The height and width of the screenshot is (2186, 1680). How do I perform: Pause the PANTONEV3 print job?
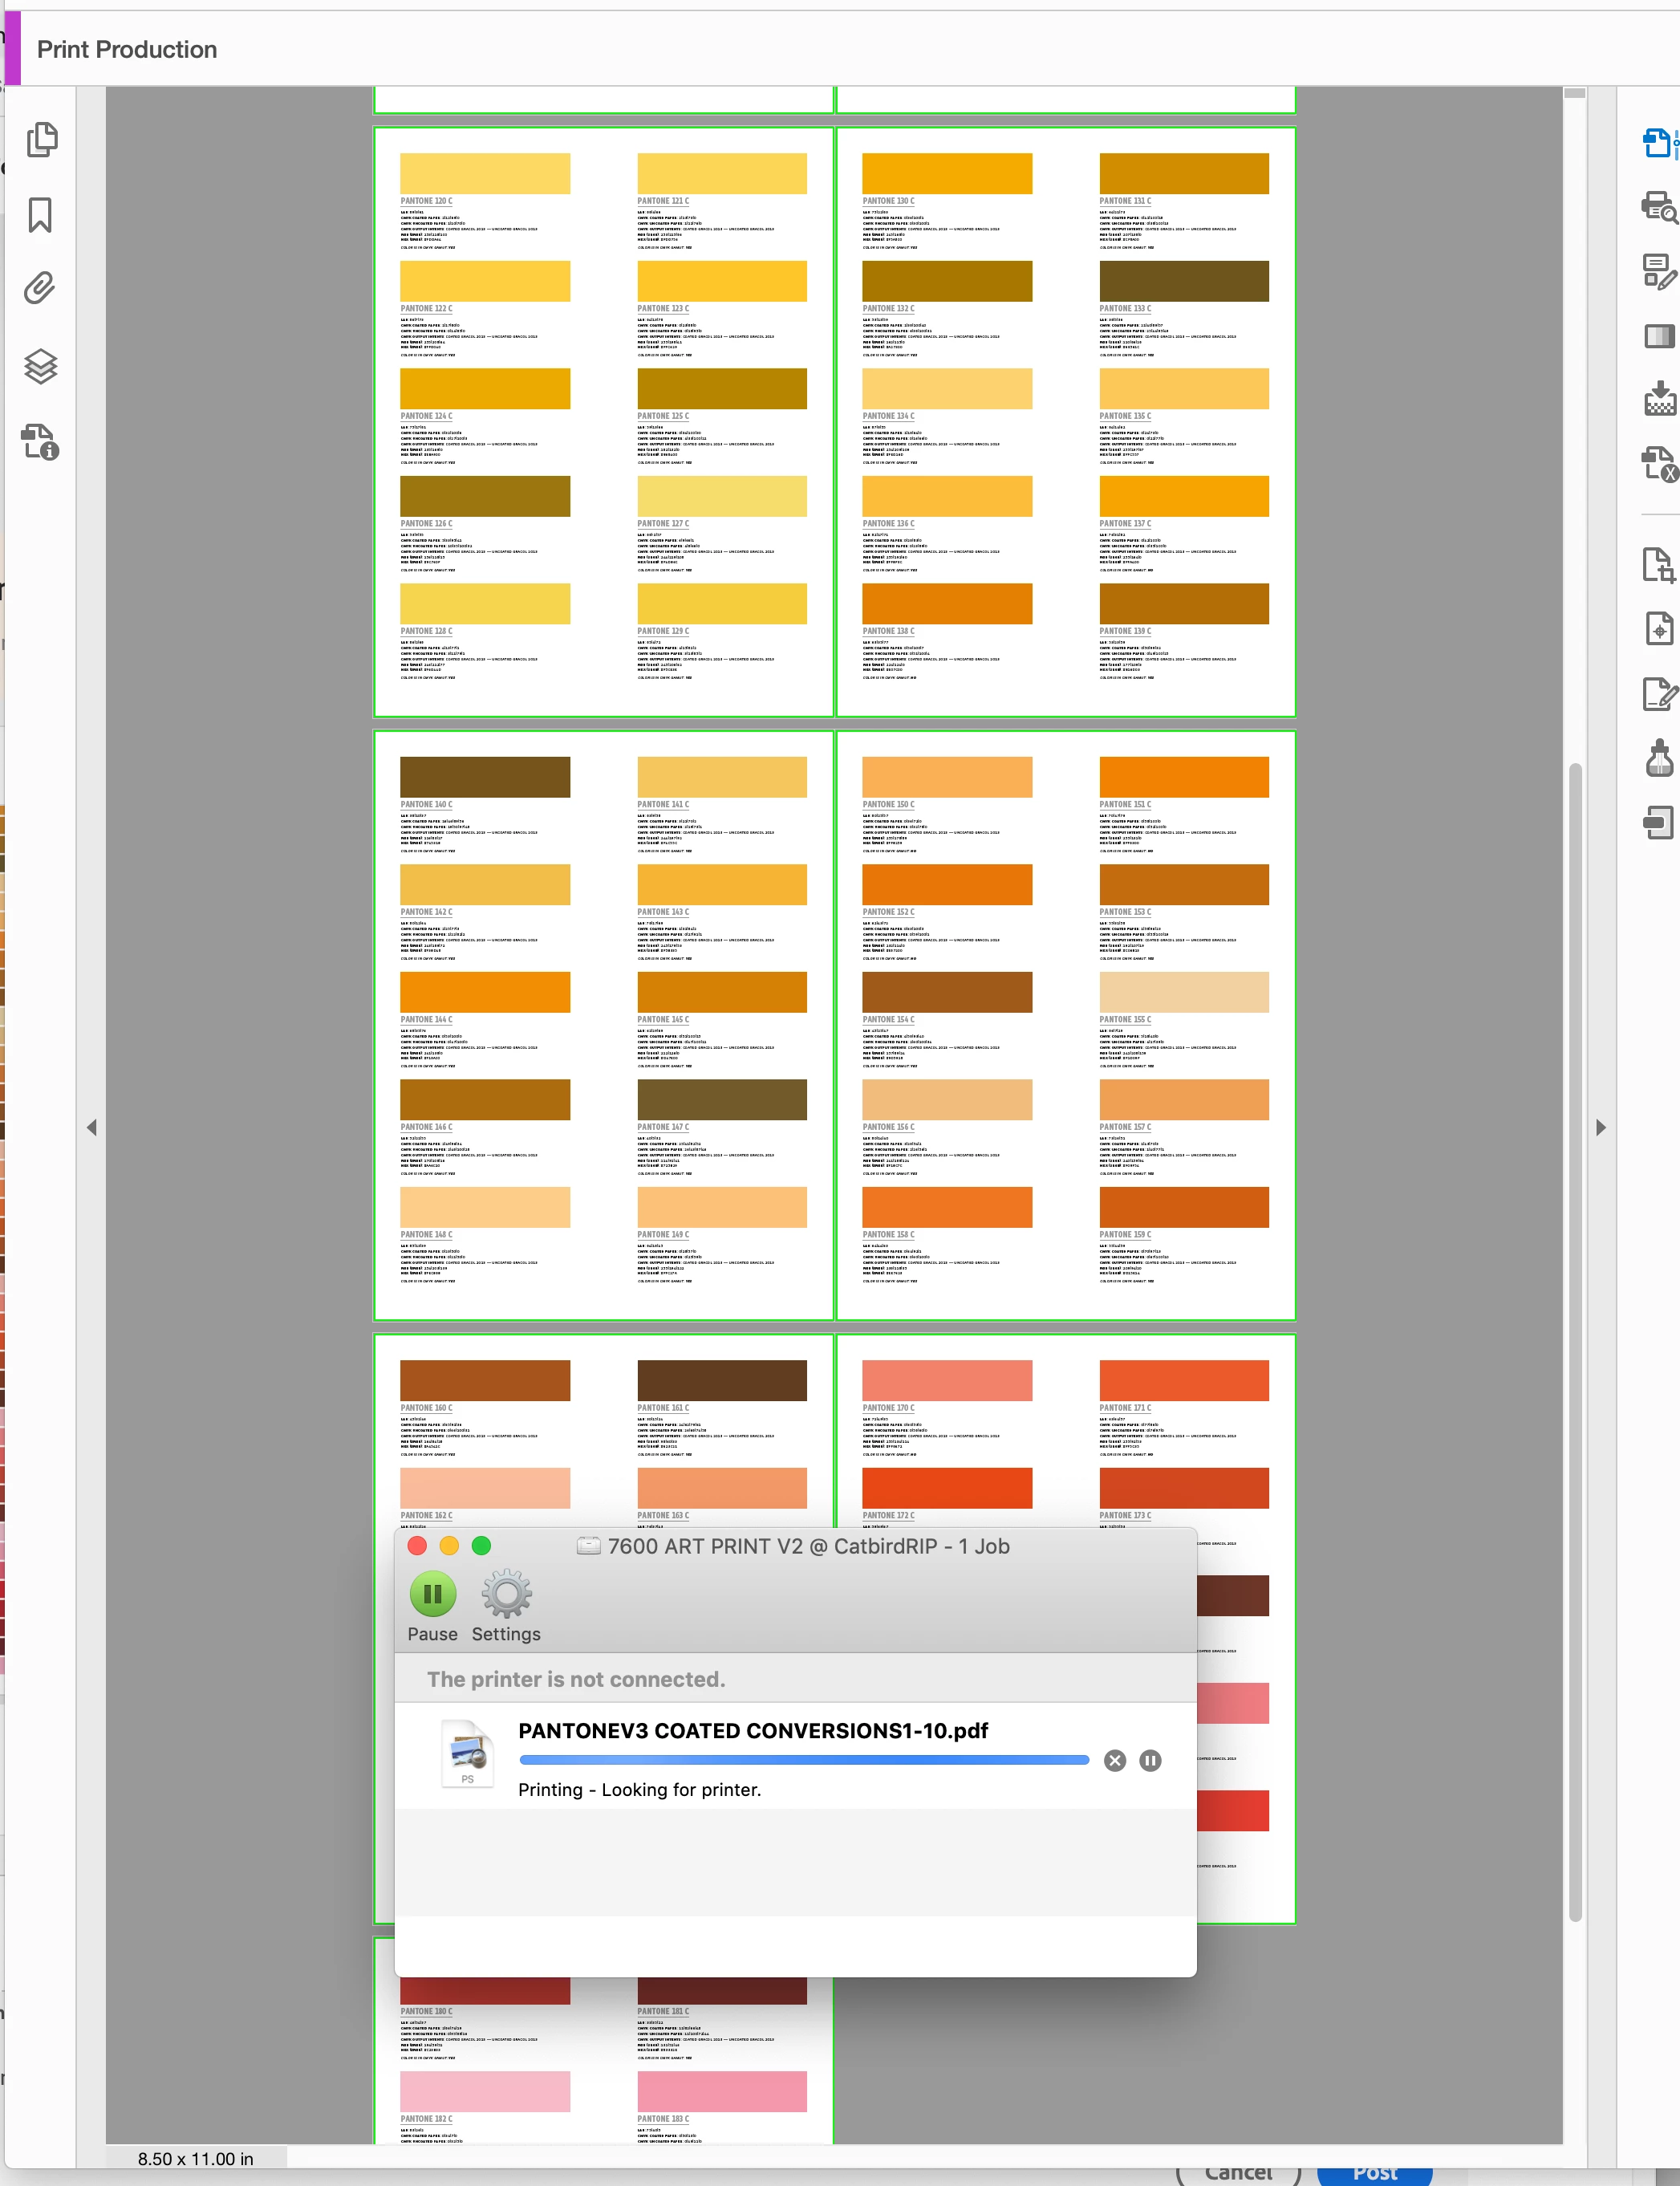[x=1150, y=1760]
